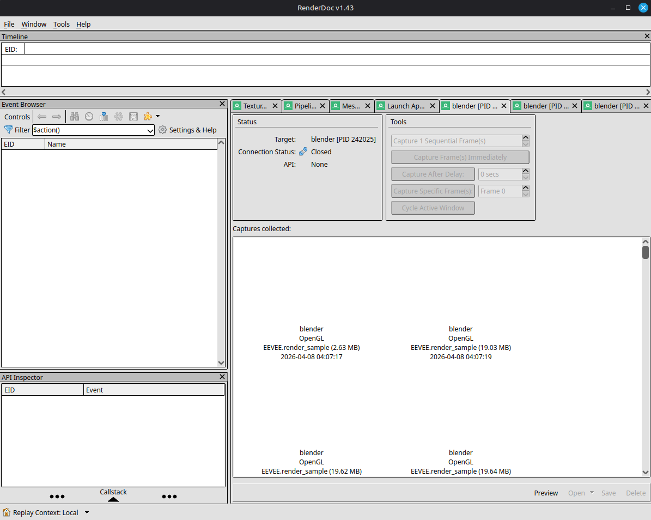Open the extensions dropdown arrow
The width and height of the screenshot is (651, 520).
158,116
